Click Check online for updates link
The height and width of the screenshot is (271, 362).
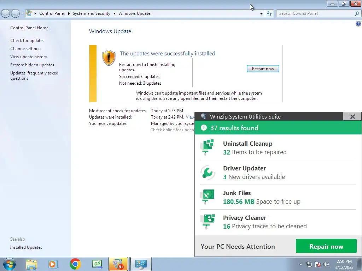173,130
